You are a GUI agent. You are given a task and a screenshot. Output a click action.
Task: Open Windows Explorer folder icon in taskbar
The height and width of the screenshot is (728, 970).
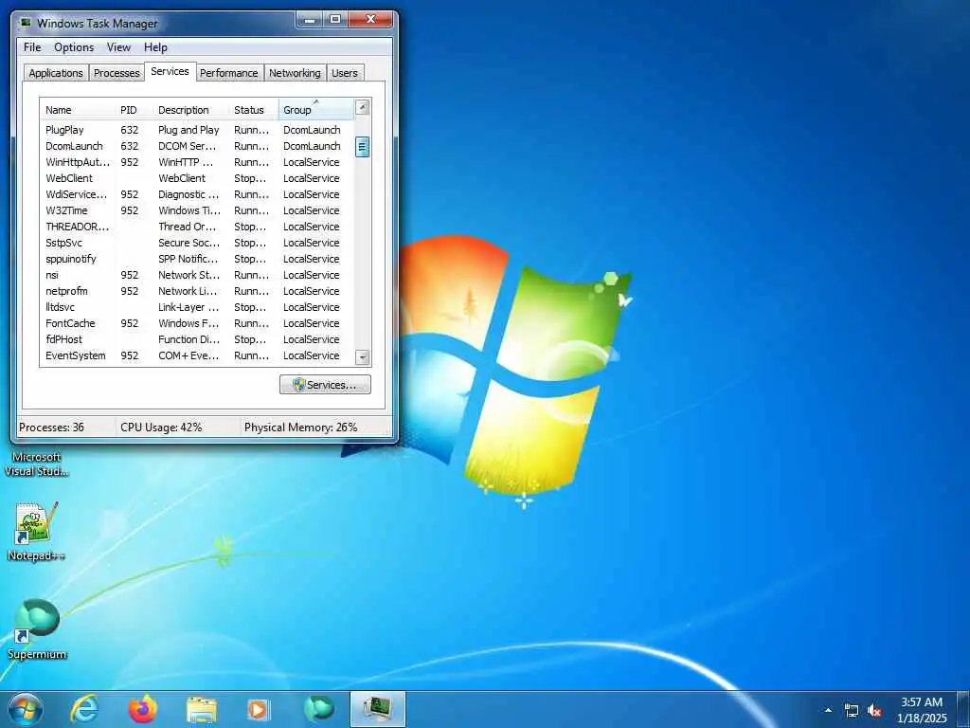(202, 709)
